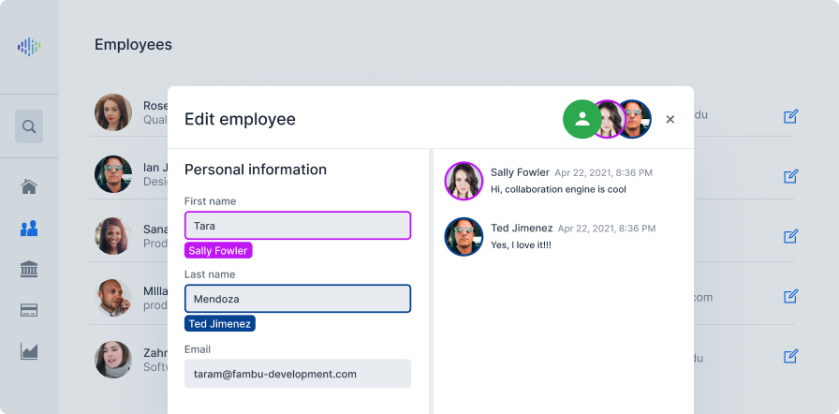Click the Last name field containing Mendoza
This screenshot has height=414, width=839.
click(x=298, y=299)
